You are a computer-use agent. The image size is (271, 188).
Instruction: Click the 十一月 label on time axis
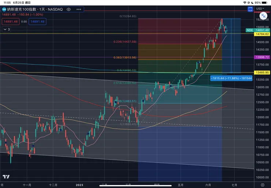coord(27,185)
